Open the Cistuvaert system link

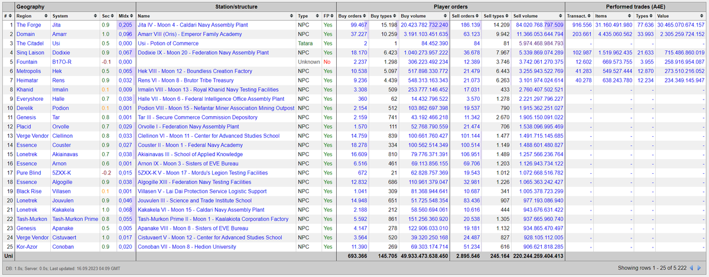[64, 238]
